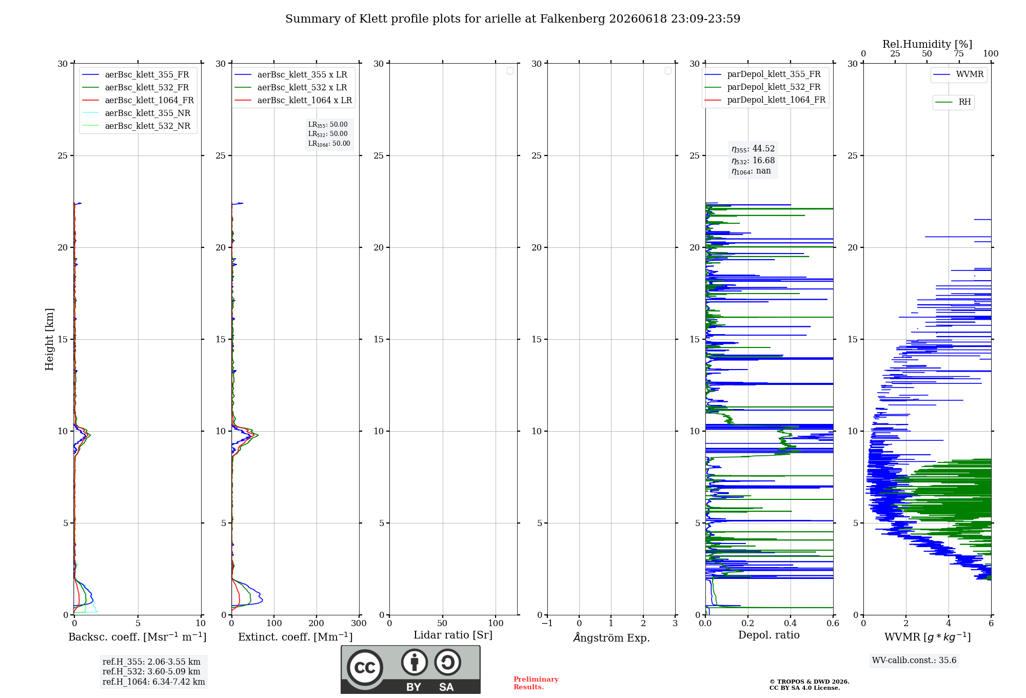Click the 300 tick on extinction axis
The image size is (1026, 698).
pos(359,623)
